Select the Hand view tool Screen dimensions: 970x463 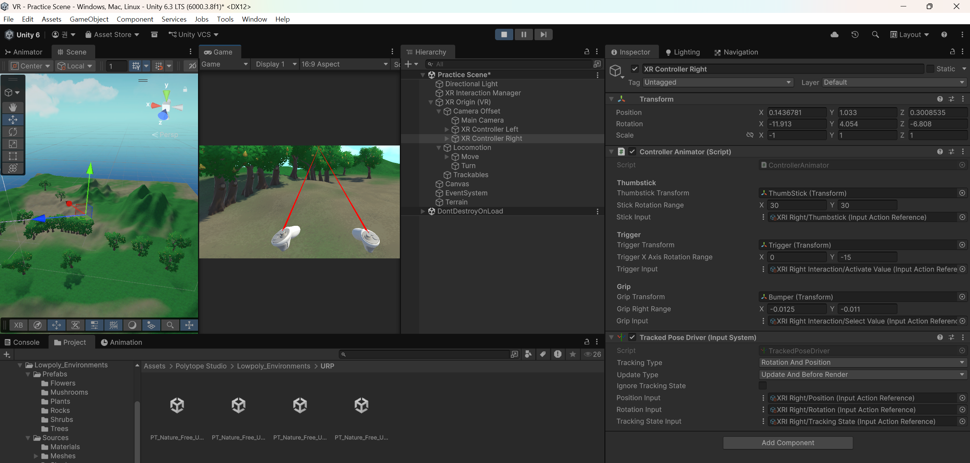point(13,107)
